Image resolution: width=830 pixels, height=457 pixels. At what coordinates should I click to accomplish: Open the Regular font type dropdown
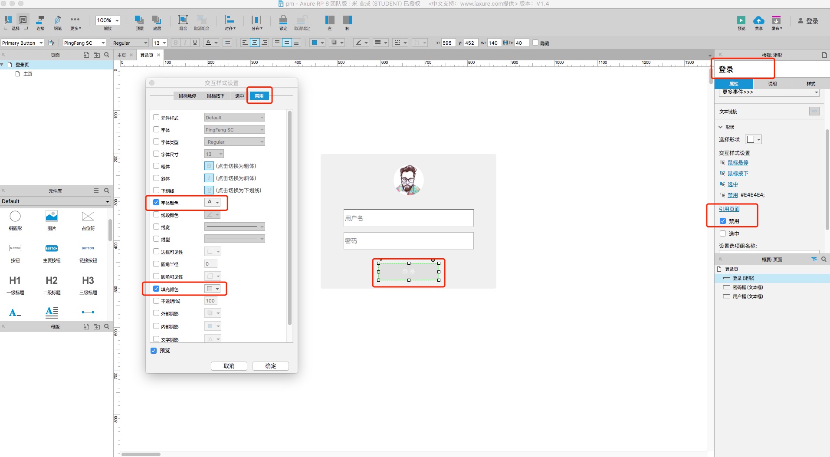click(x=130, y=43)
